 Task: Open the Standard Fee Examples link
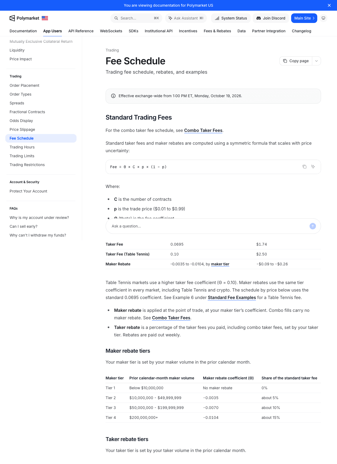(x=232, y=297)
